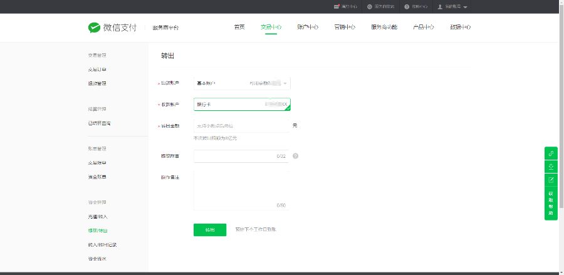Open the message center envelope icon
Viewport: 564px width, 275px height.
click(x=337, y=6)
